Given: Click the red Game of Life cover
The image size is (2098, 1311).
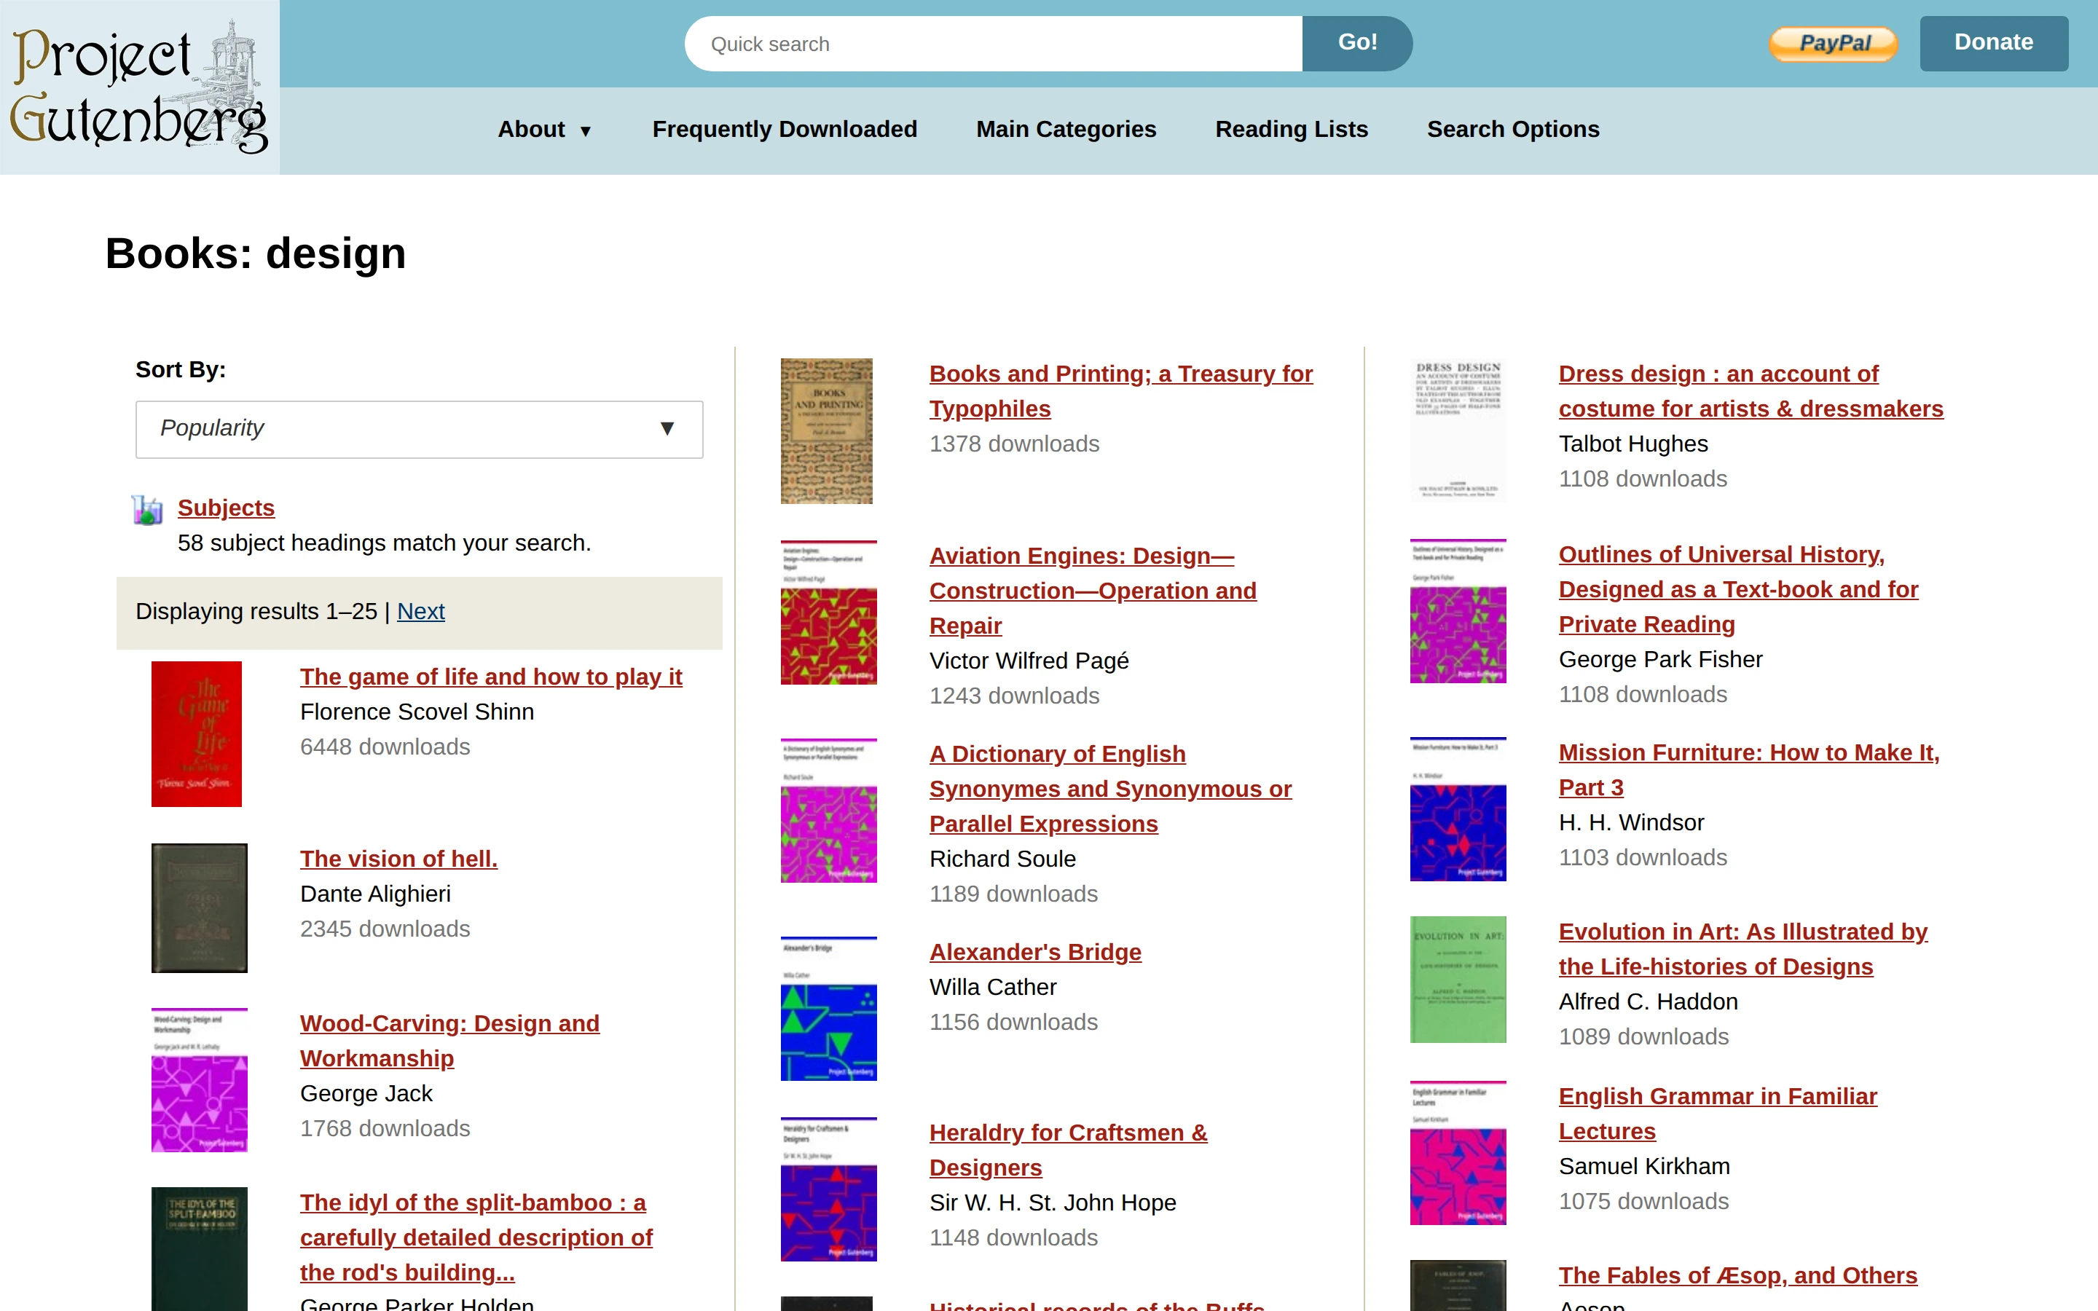Looking at the screenshot, I should tap(197, 734).
